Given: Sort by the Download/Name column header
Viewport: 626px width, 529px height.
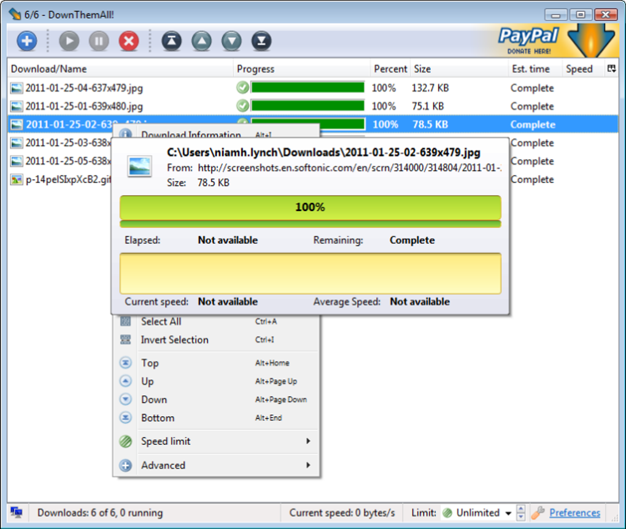Looking at the screenshot, I should click(120, 69).
